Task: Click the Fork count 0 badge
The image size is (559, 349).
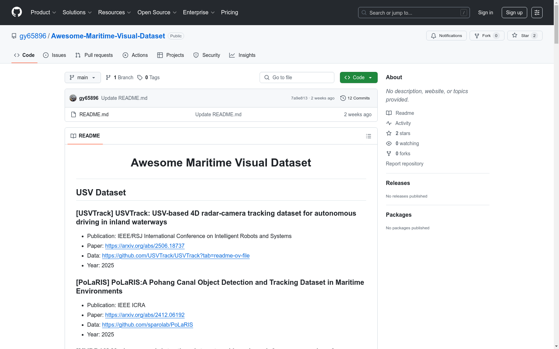Action: point(496,36)
